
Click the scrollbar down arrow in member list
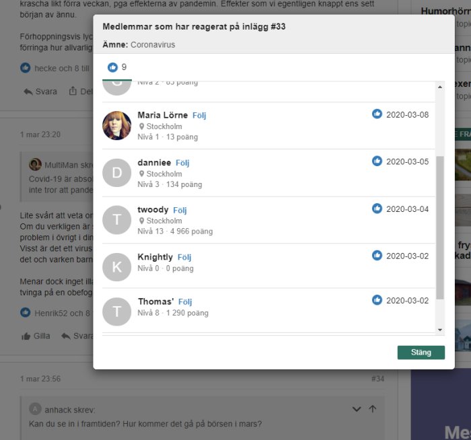[440, 330]
